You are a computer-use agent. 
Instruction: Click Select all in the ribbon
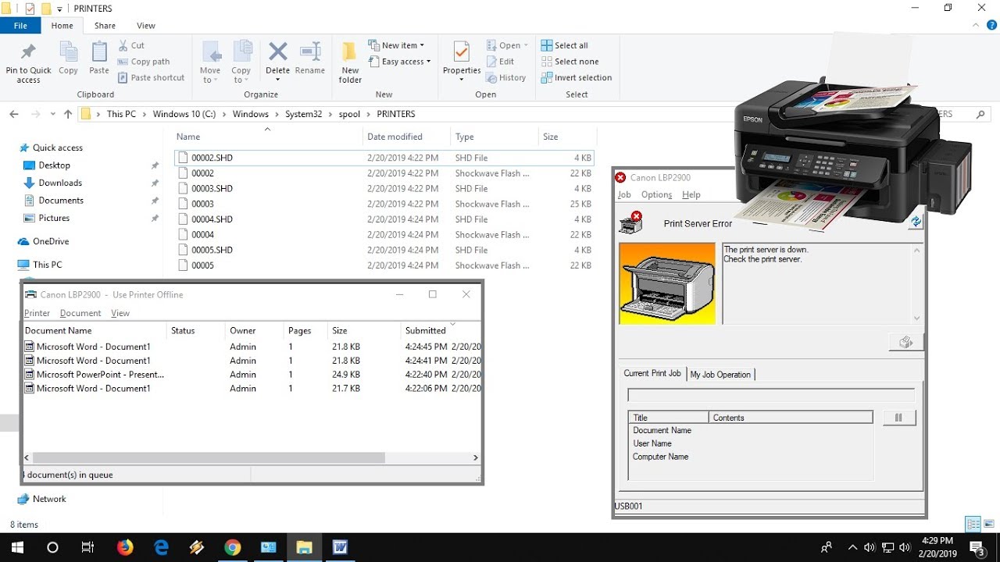pos(565,45)
